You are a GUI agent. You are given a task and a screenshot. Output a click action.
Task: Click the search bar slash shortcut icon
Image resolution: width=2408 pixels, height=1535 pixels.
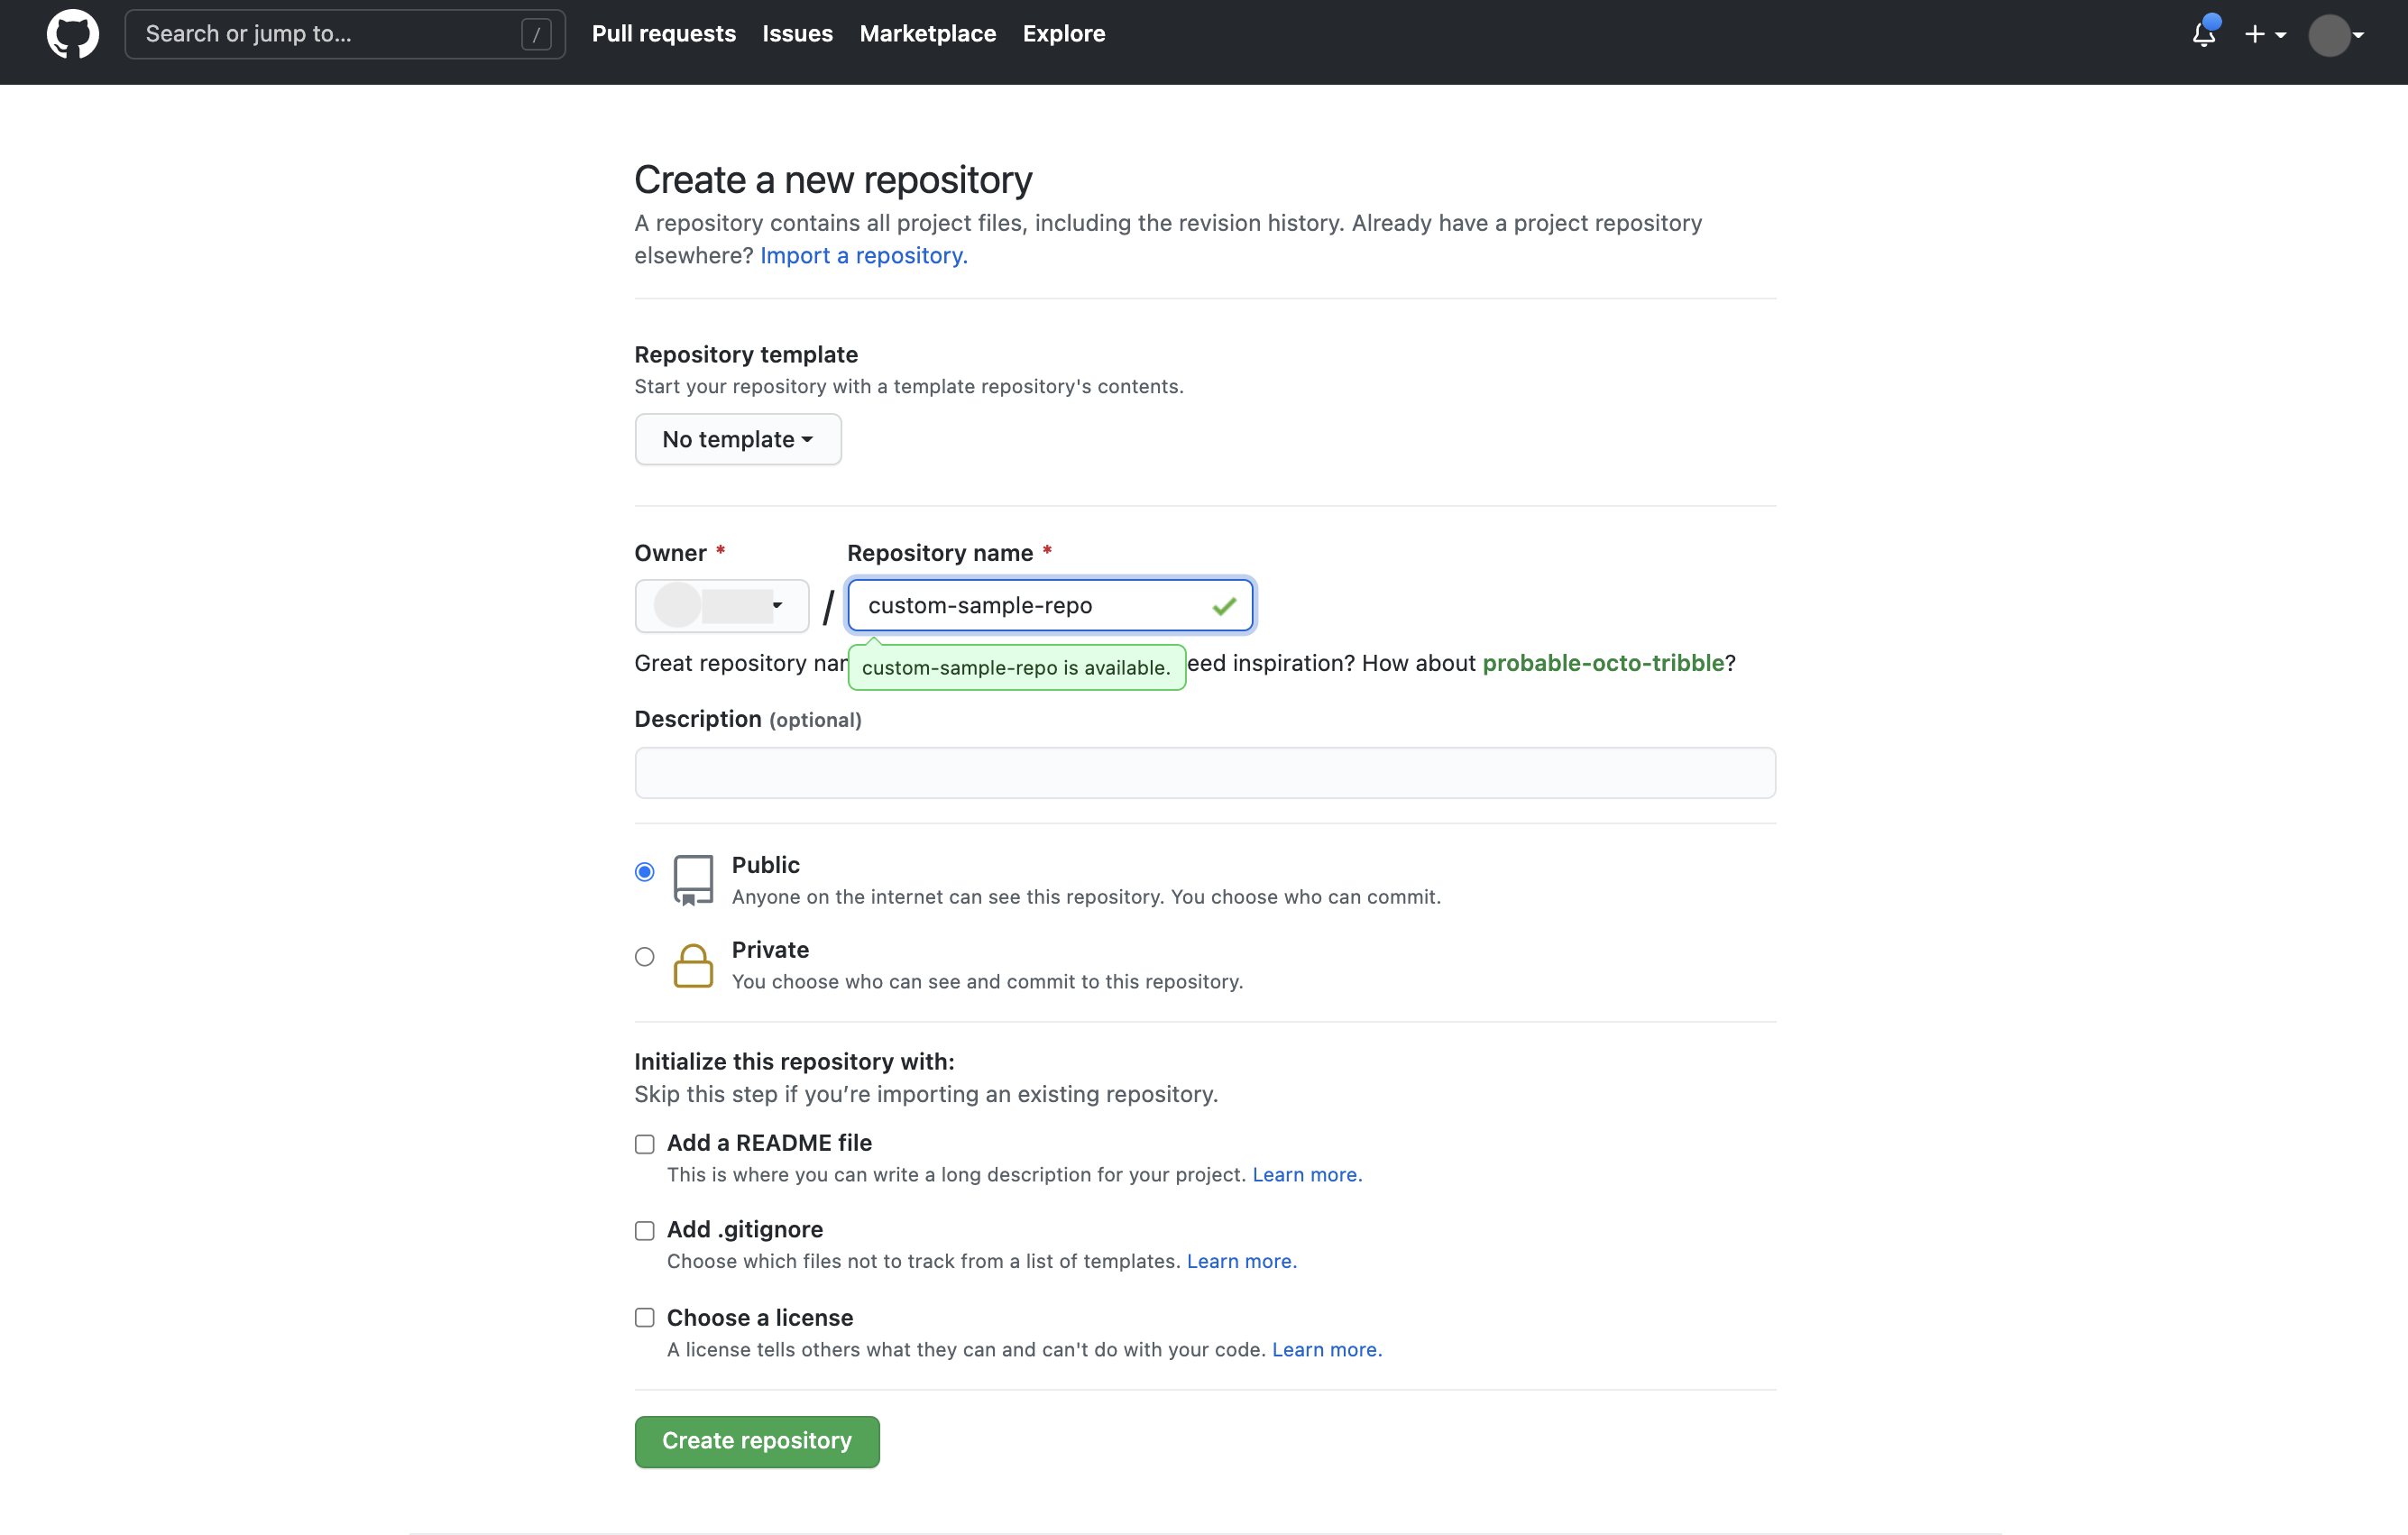(537, 33)
